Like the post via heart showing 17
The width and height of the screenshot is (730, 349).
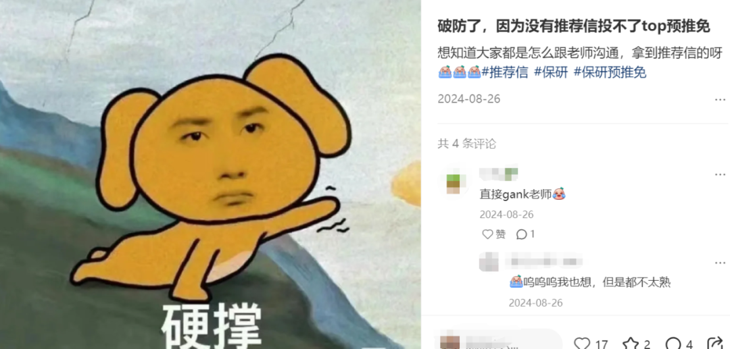pyautogui.click(x=590, y=344)
